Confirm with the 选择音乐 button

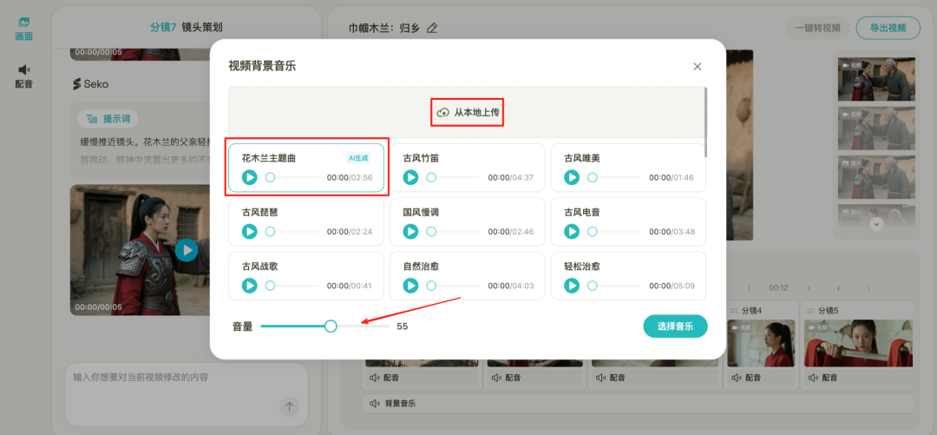point(675,326)
